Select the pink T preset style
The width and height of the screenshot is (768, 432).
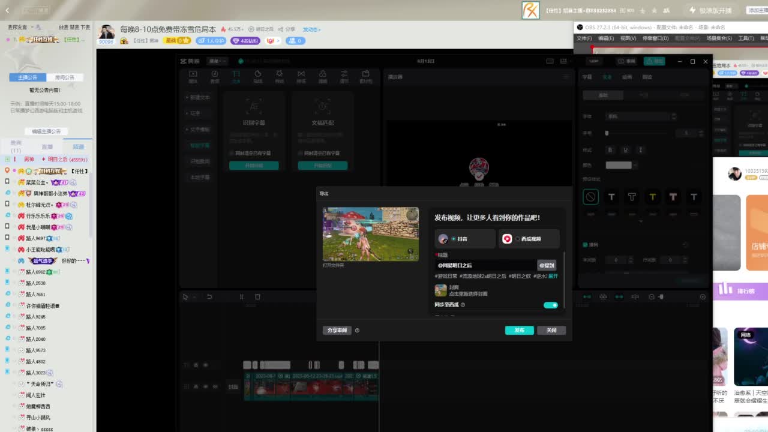673,196
